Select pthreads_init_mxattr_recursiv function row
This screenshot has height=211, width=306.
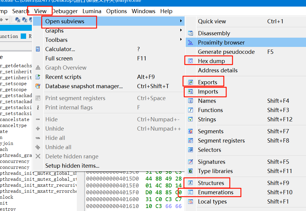tap(38, 185)
